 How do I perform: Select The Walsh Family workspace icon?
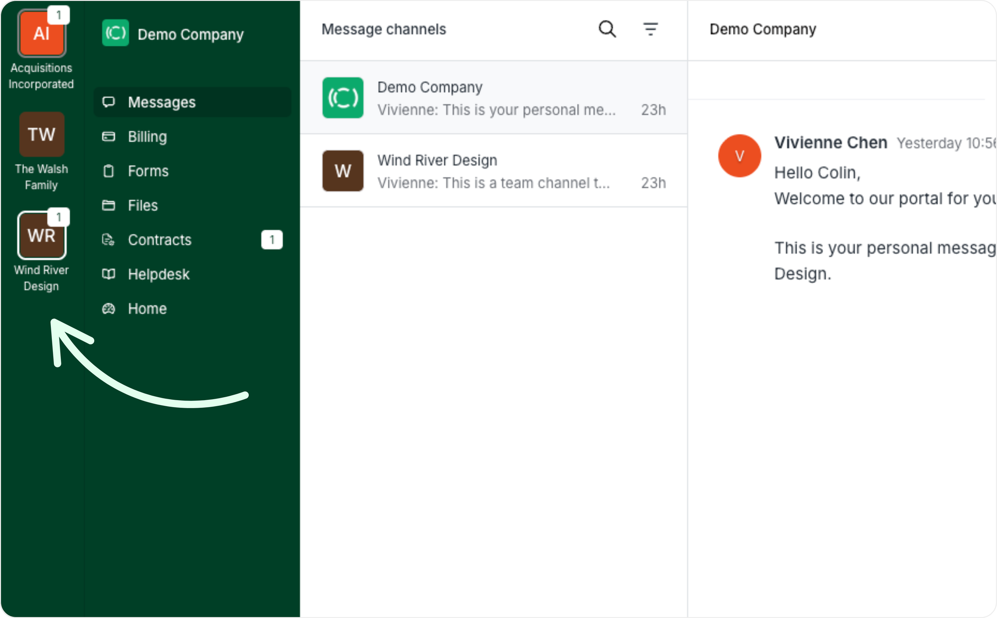click(41, 134)
